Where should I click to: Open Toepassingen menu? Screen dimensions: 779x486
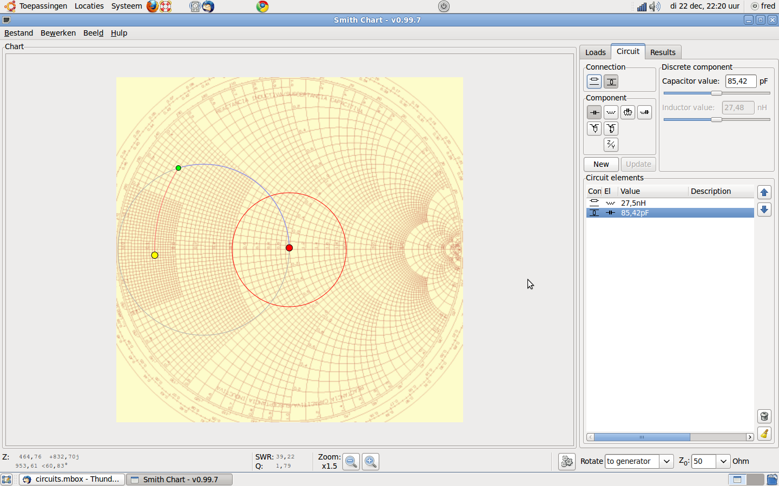pos(43,6)
